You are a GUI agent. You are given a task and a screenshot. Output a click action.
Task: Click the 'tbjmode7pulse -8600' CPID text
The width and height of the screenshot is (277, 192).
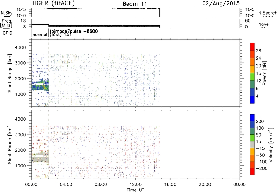(x=74, y=31)
